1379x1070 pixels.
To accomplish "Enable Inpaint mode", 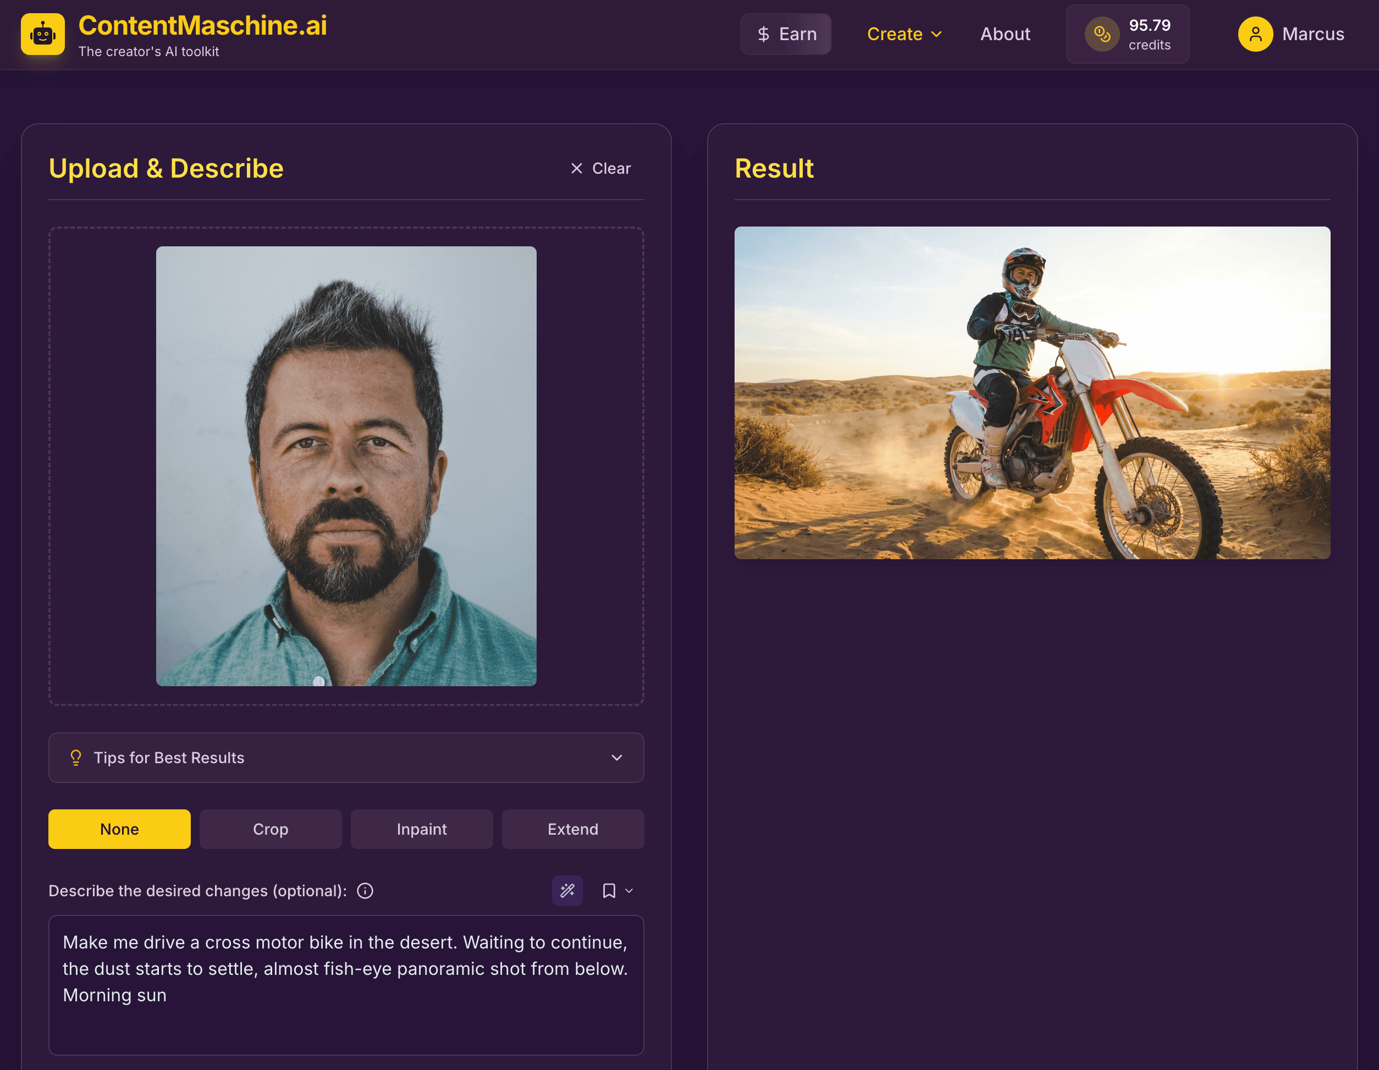I will (421, 829).
